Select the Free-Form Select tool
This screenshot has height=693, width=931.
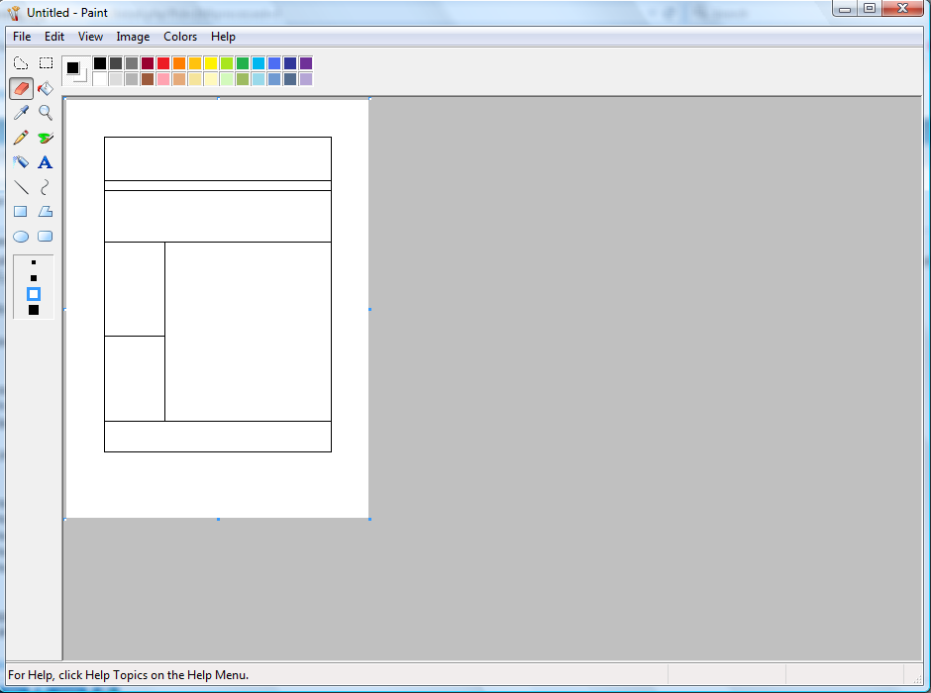pos(21,63)
